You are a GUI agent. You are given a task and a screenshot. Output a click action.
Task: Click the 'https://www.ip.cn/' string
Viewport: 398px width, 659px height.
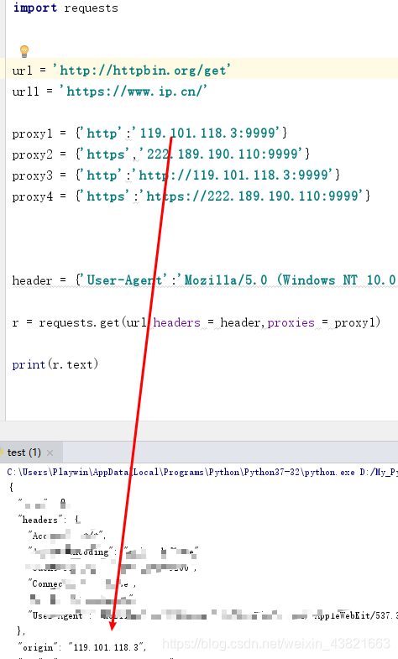point(134,92)
